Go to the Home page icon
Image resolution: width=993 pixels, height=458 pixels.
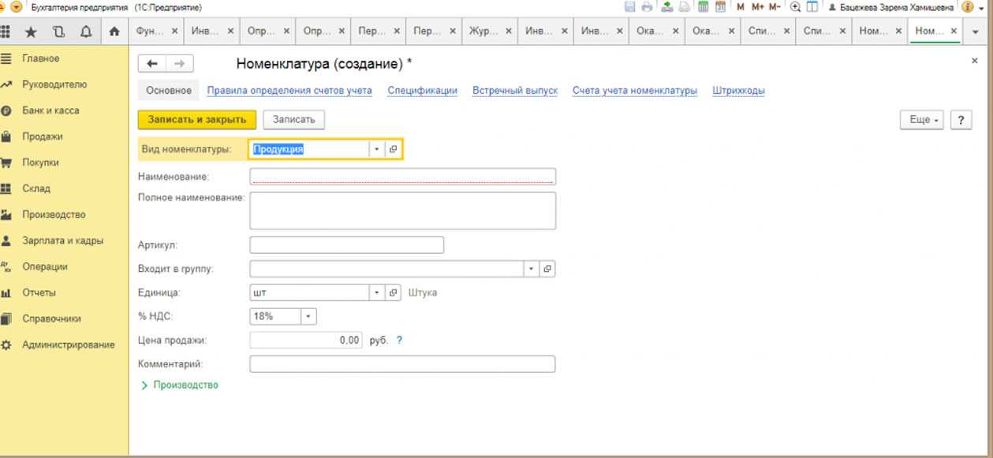tap(114, 32)
